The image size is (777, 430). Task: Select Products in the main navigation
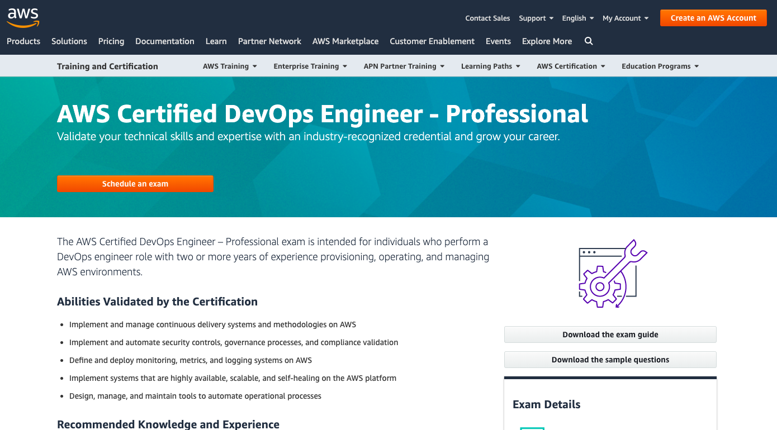tap(23, 41)
